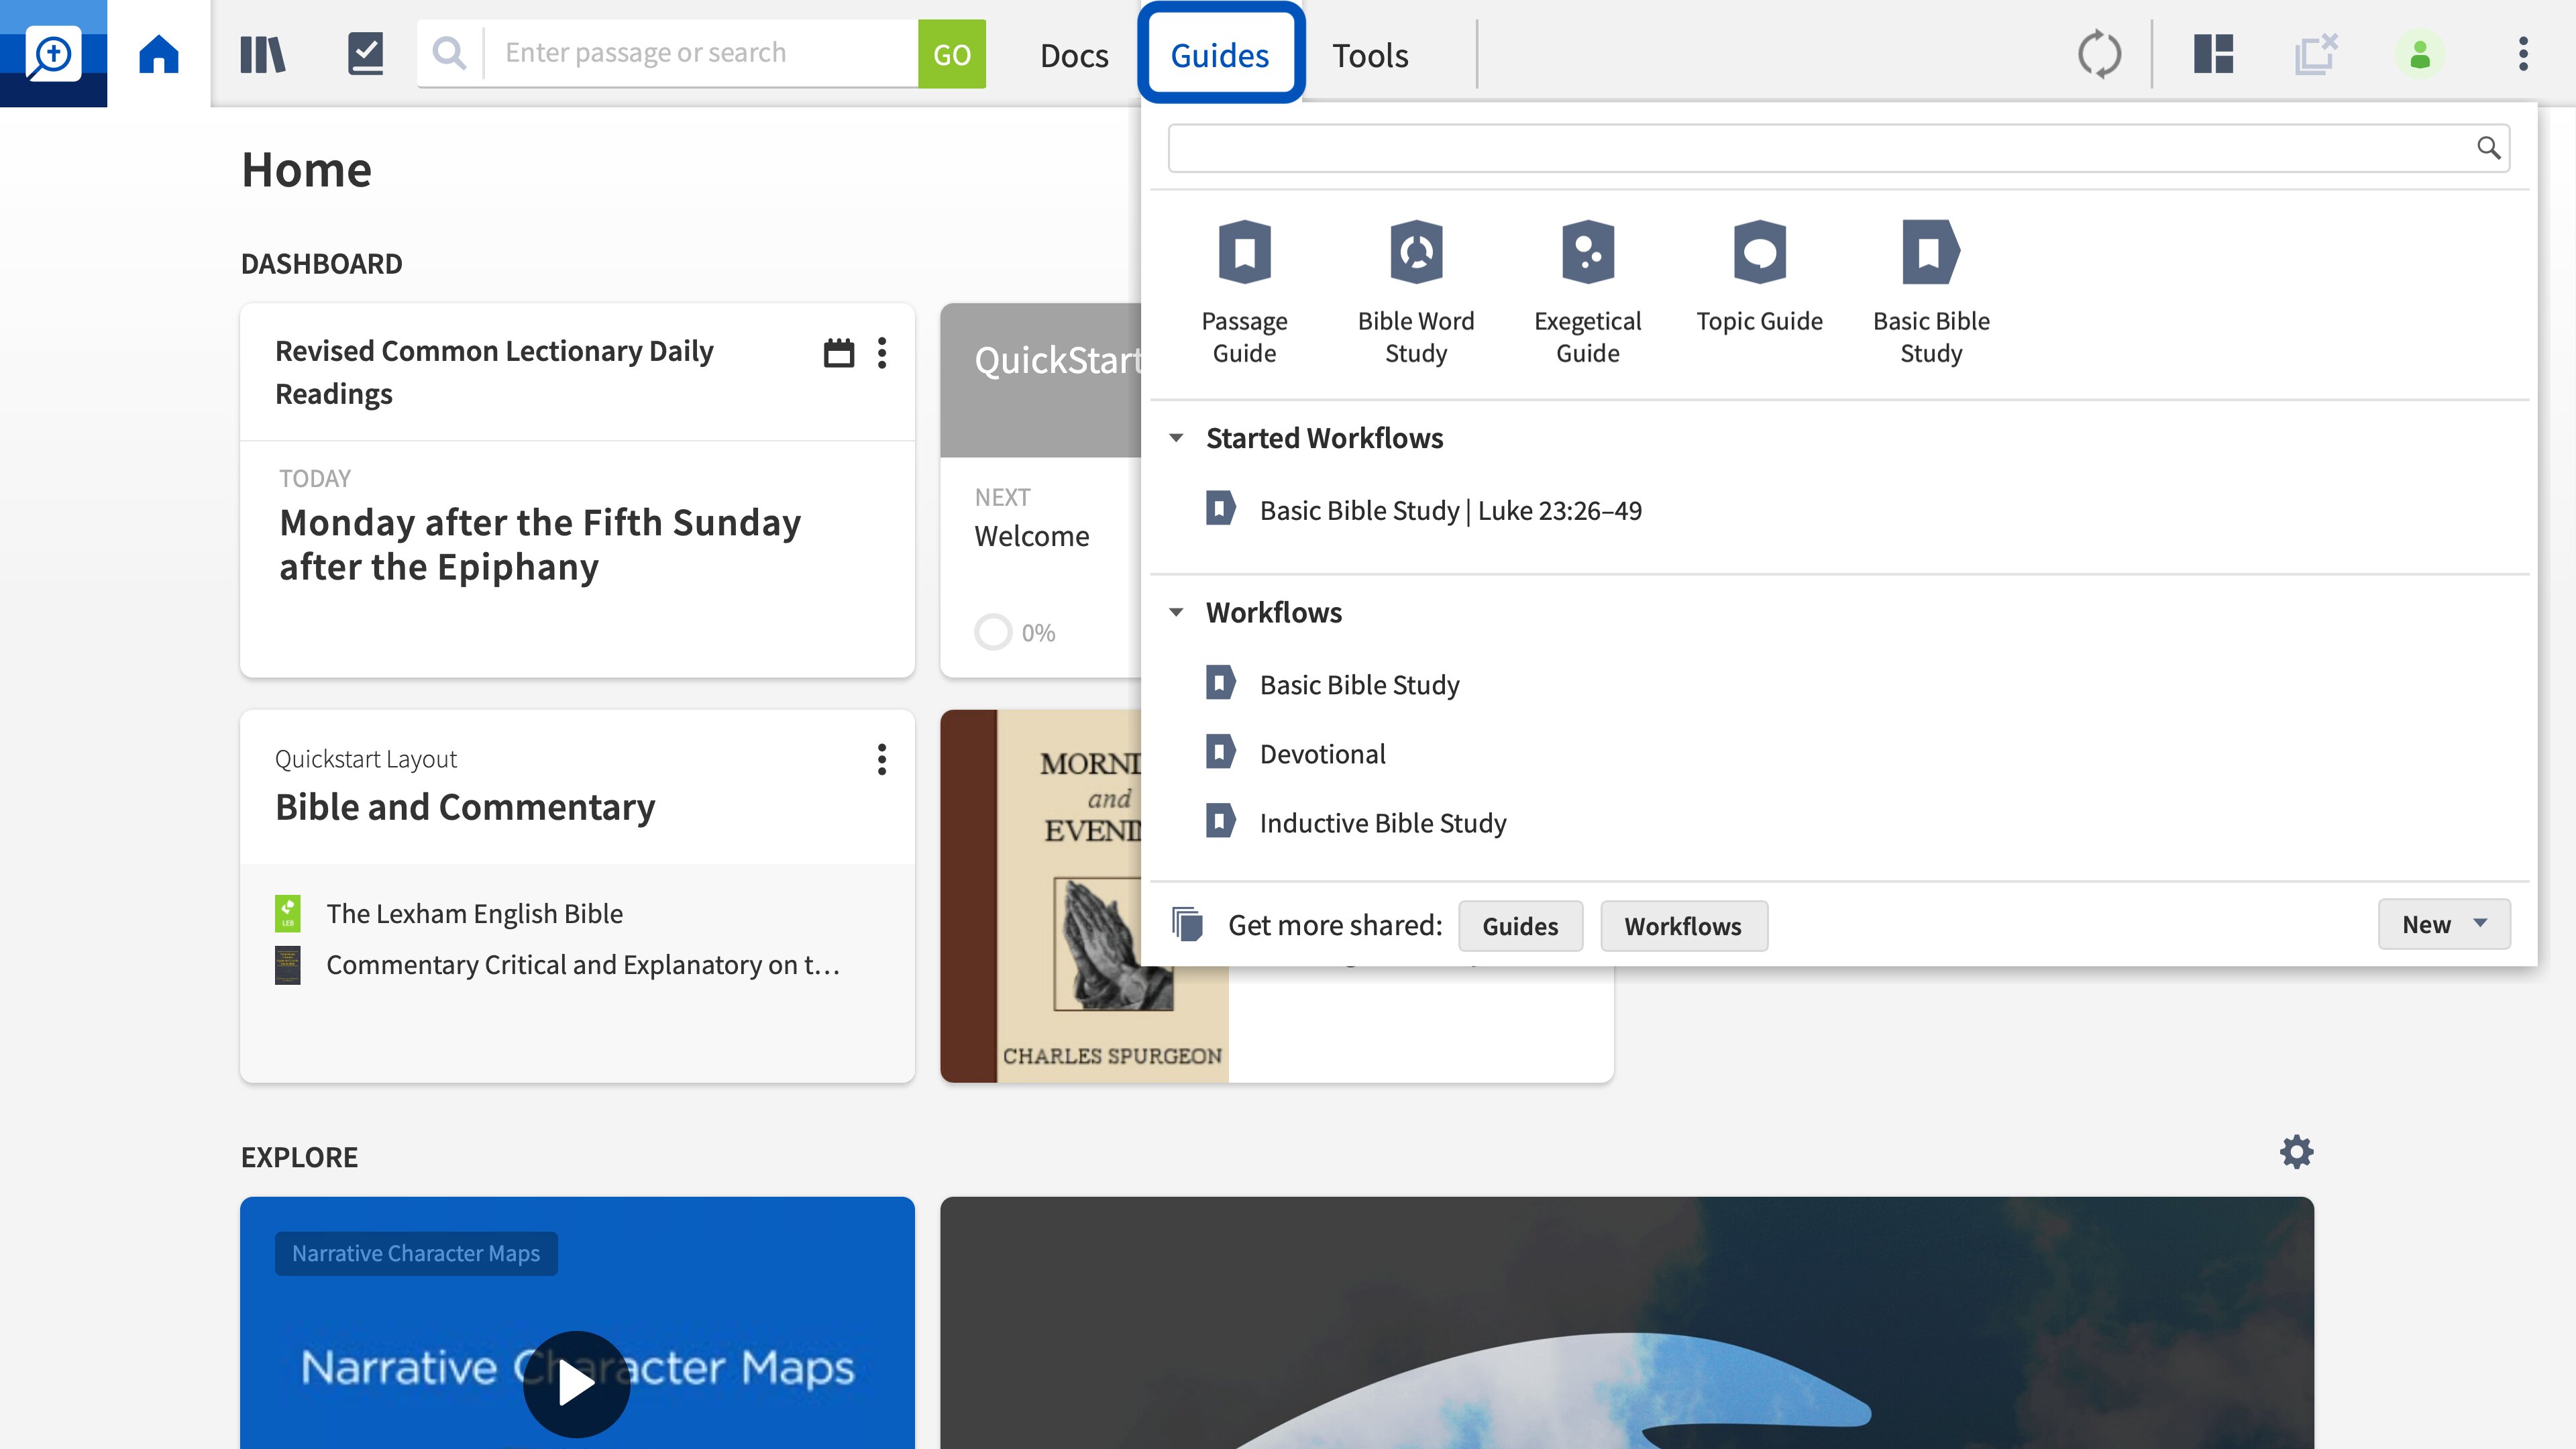2576x1449 pixels.
Task: Open the Layouts panel icon
Action: point(2214,54)
